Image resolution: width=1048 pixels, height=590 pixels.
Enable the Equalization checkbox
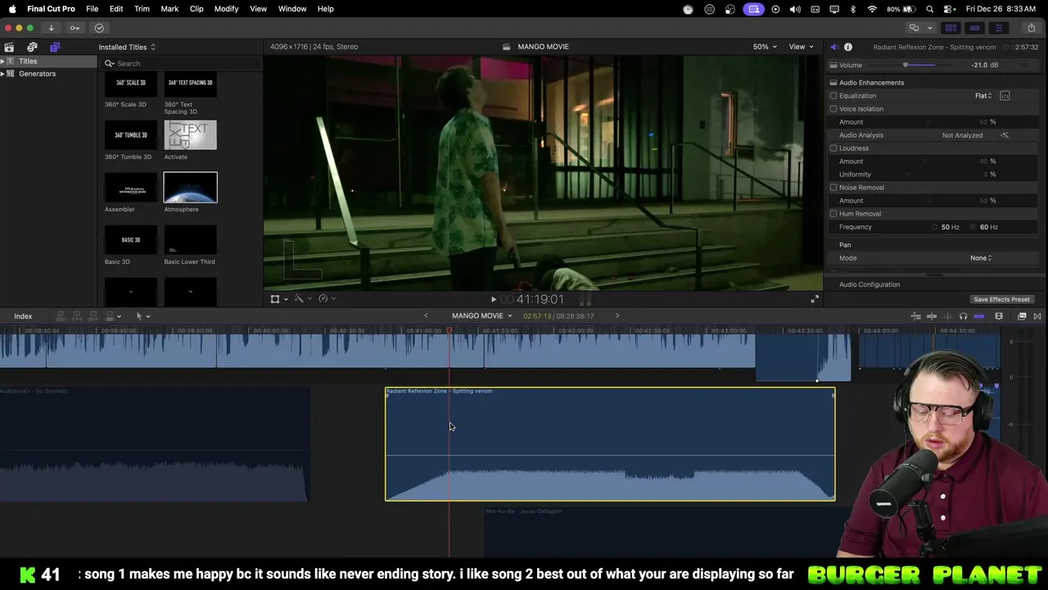(x=833, y=96)
